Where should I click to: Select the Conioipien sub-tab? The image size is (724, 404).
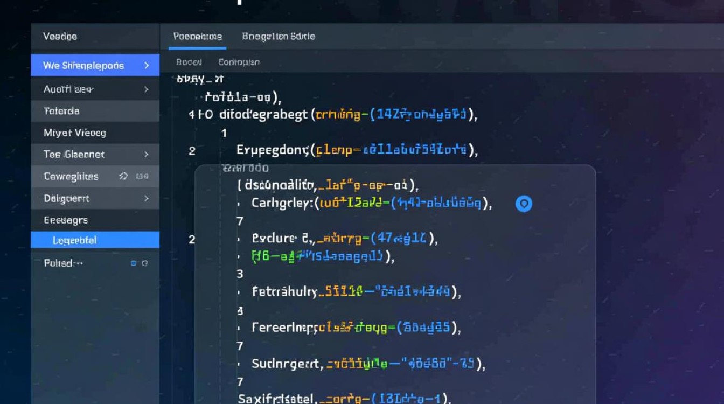[x=239, y=62]
